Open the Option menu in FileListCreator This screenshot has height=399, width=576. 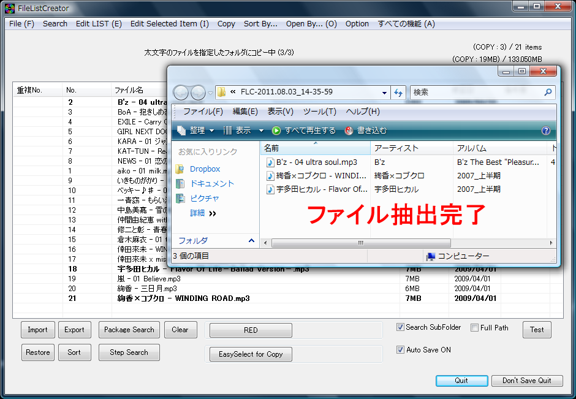coord(357,24)
